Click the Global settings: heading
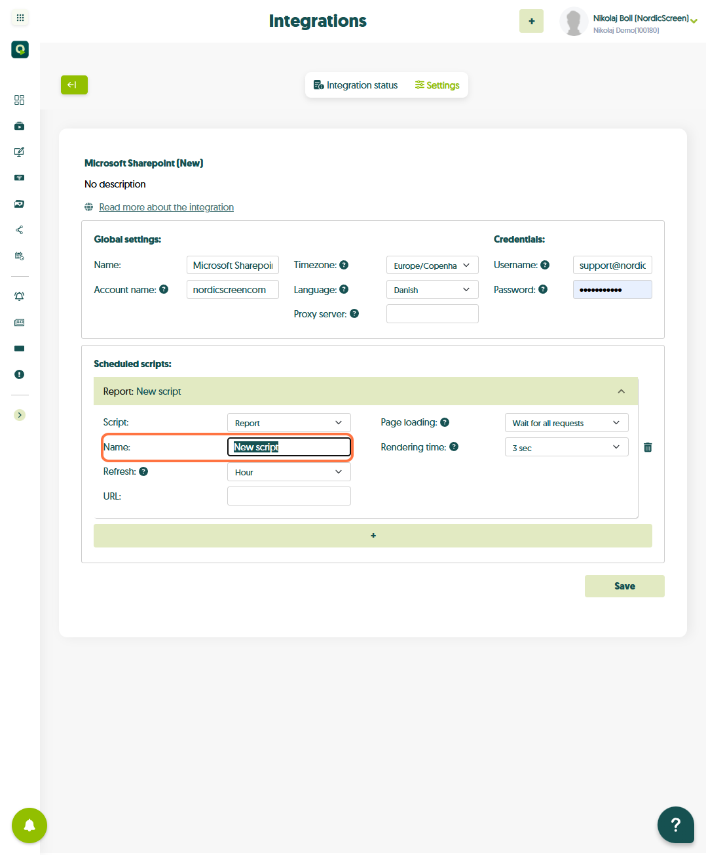706x855 pixels. [127, 239]
